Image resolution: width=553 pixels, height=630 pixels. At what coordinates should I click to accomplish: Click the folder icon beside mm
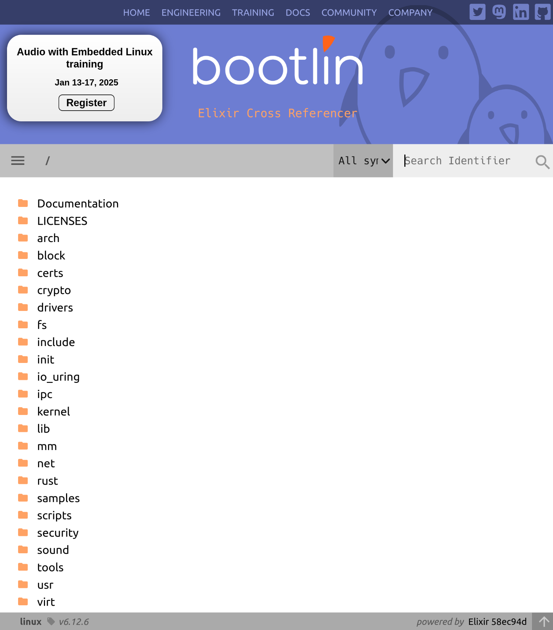tap(23, 446)
